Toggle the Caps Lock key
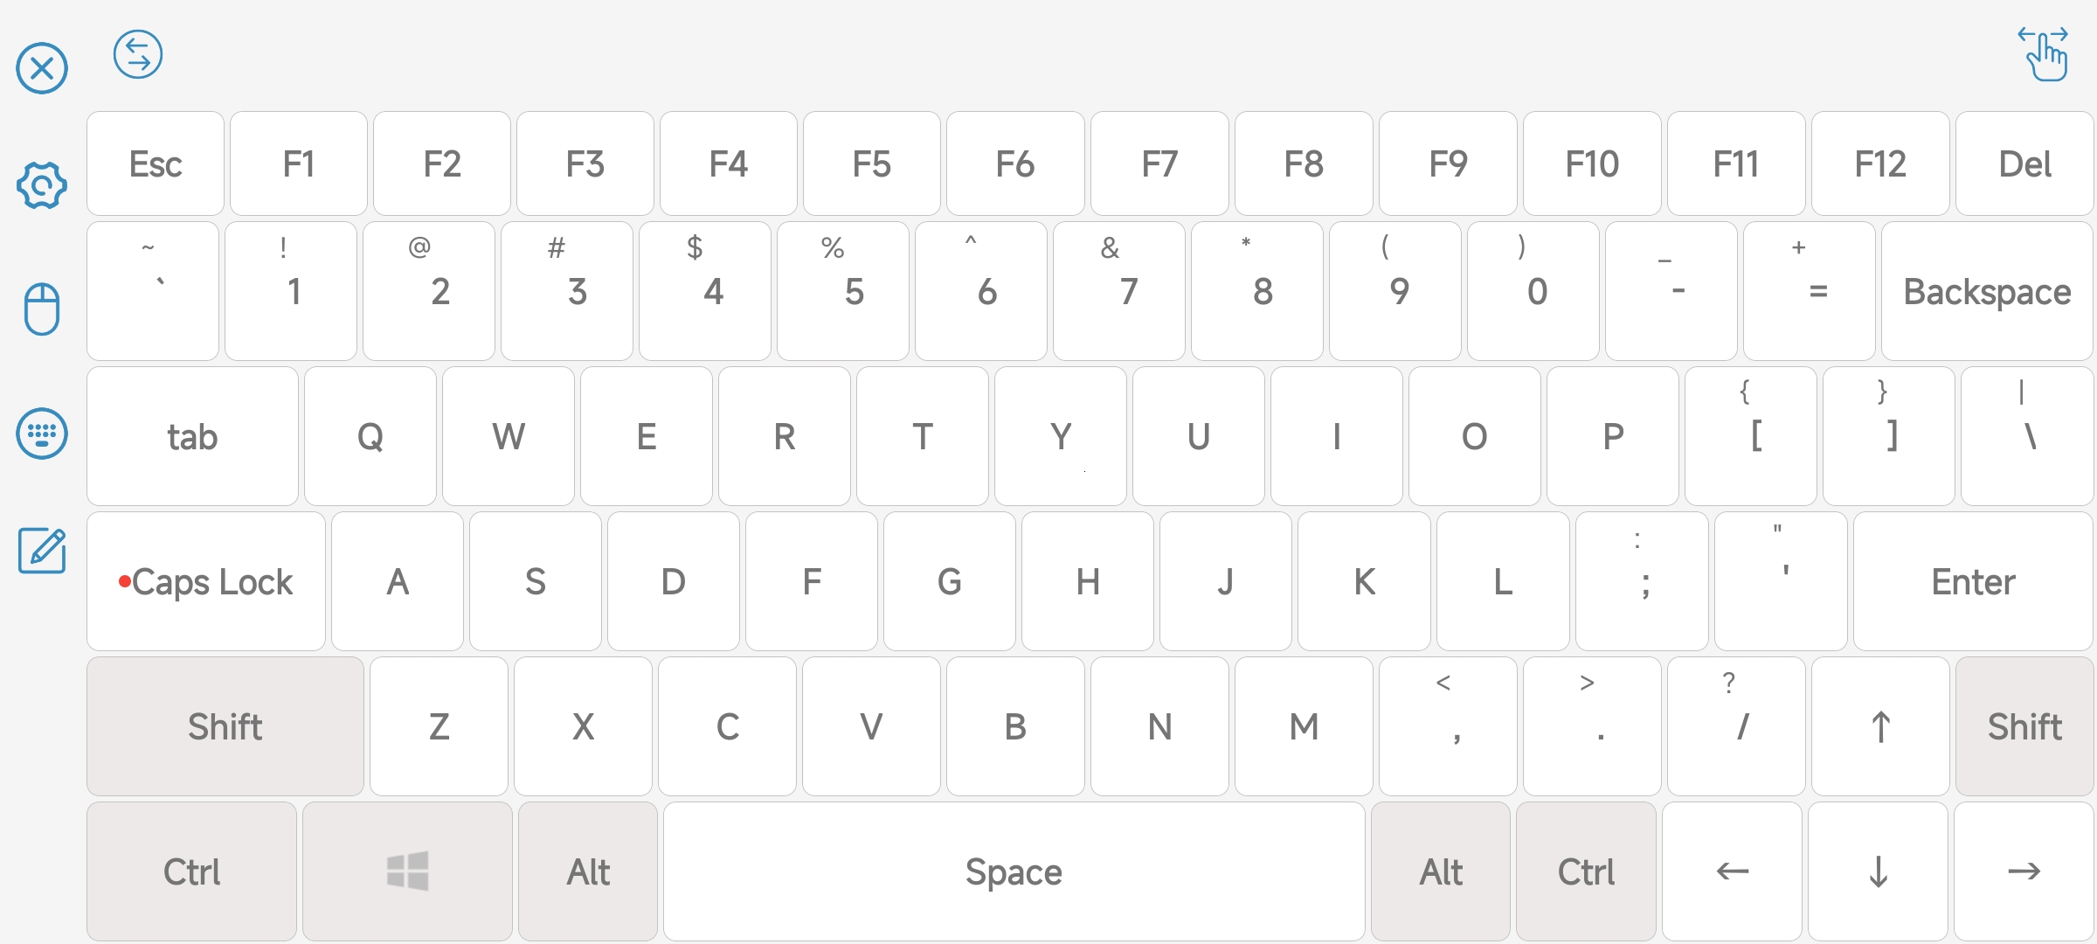Viewport: 2097px width, 944px height. 206,581
